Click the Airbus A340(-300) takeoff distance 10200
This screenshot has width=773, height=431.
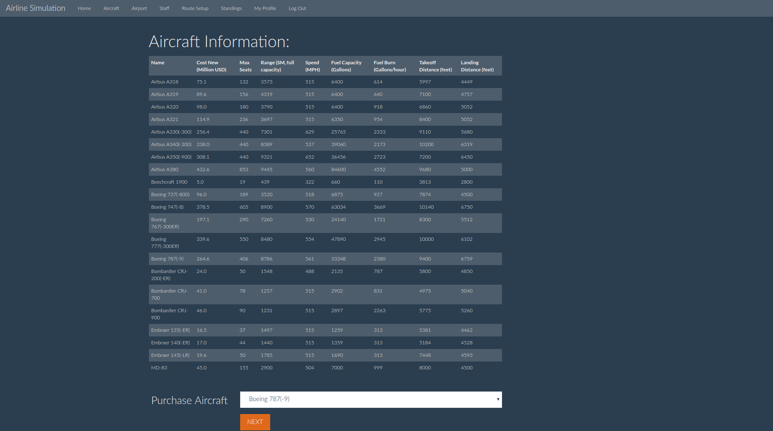[427, 144]
